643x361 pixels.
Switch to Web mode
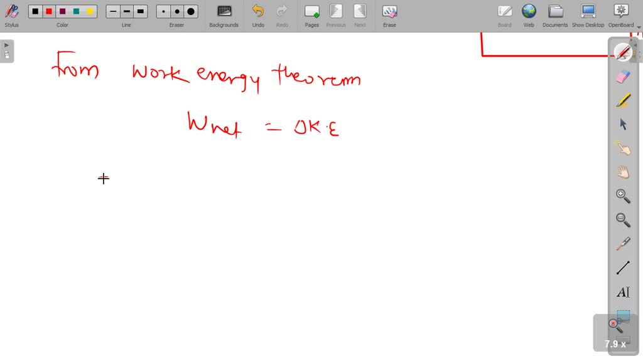tap(529, 12)
